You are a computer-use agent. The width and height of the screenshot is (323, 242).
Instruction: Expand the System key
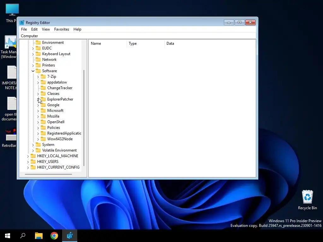pyautogui.click(x=33, y=145)
